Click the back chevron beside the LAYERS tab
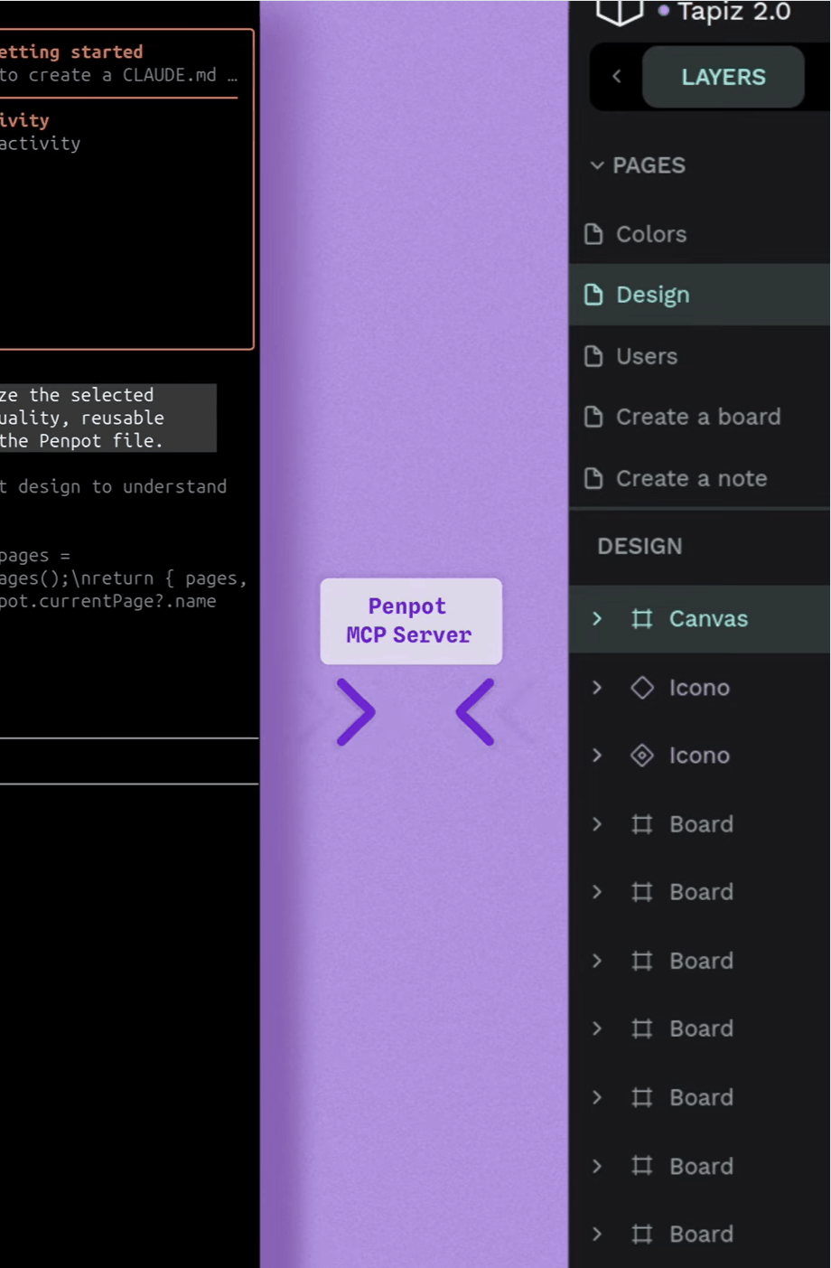The image size is (831, 1268). [x=617, y=77]
